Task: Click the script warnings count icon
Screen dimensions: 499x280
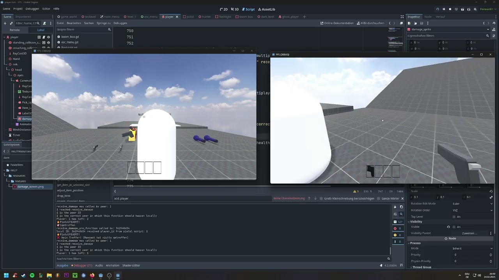Action: click(x=356, y=191)
